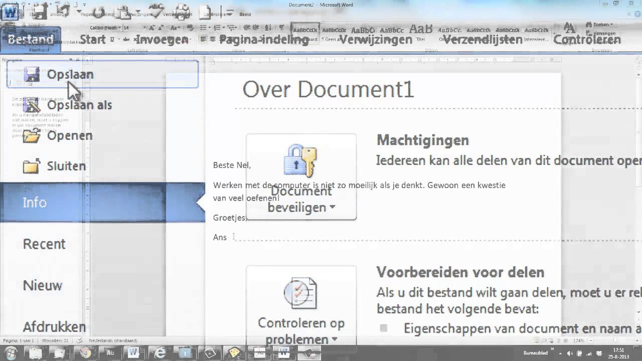This screenshot has height=361, width=642.
Task: Open Chrome from the taskbar
Action: click(x=85, y=353)
